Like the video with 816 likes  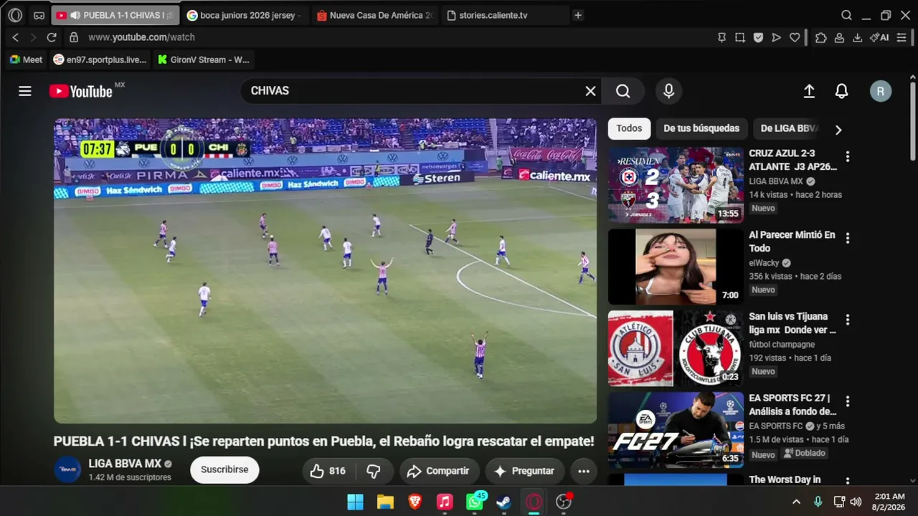(x=328, y=471)
